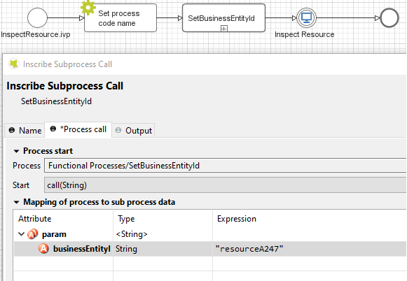Image resolution: width=407 pixels, height=281 pixels.
Task: Edit the "resourceA247" expression cell
Action: click(310, 249)
